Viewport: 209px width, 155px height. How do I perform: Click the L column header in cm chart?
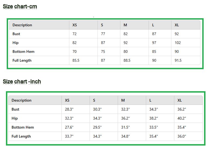click(153, 25)
